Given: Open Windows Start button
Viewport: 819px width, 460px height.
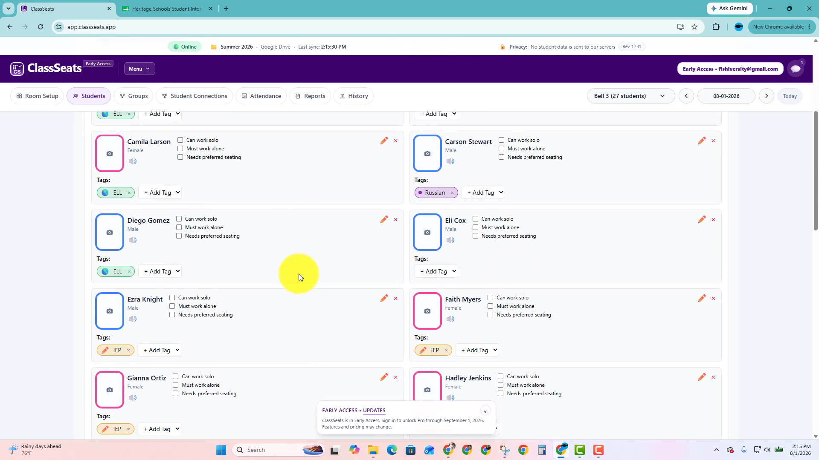Looking at the screenshot, I should click(x=221, y=450).
